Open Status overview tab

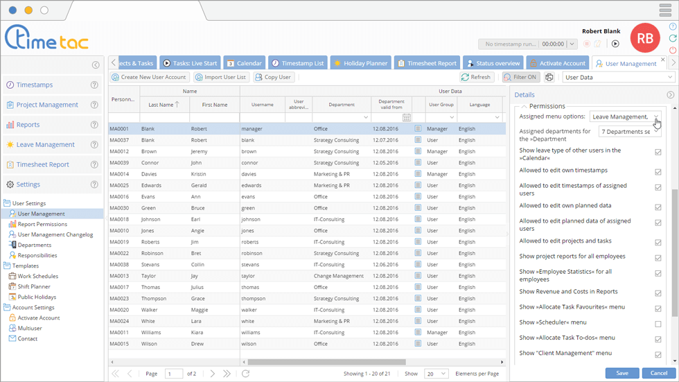[493, 63]
